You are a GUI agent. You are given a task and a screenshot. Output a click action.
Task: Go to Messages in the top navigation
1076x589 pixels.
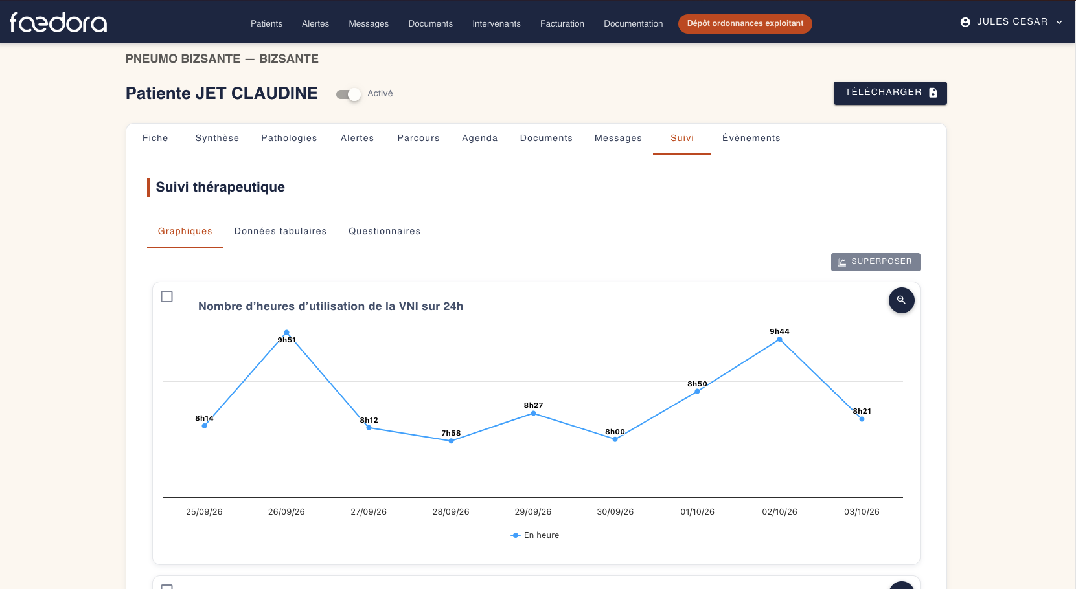pyautogui.click(x=369, y=23)
